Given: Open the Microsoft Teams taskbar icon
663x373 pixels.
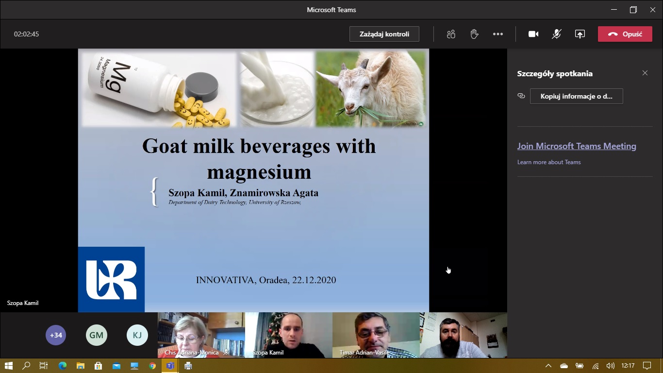Looking at the screenshot, I should pos(170,366).
